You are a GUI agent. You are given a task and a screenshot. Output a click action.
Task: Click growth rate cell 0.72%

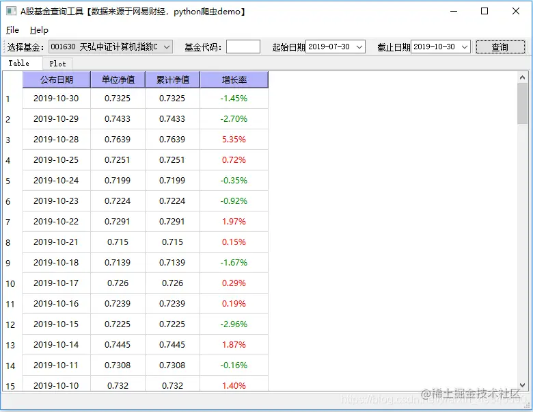(x=234, y=160)
